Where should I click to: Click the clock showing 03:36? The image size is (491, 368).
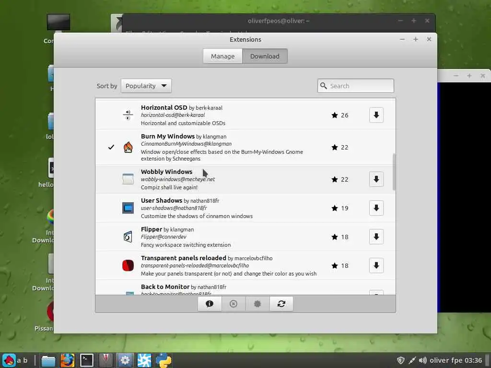(x=473, y=360)
